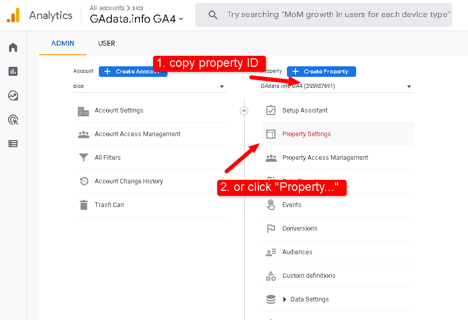Open the Explore icon in sidebar
The width and height of the screenshot is (468, 320).
pyautogui.click(x=13, y=95)
